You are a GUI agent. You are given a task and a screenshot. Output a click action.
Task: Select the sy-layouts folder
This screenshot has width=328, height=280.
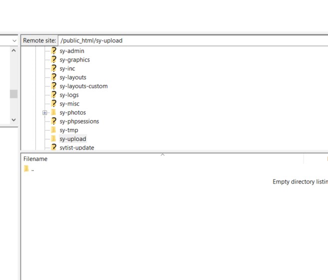(73, 77)
